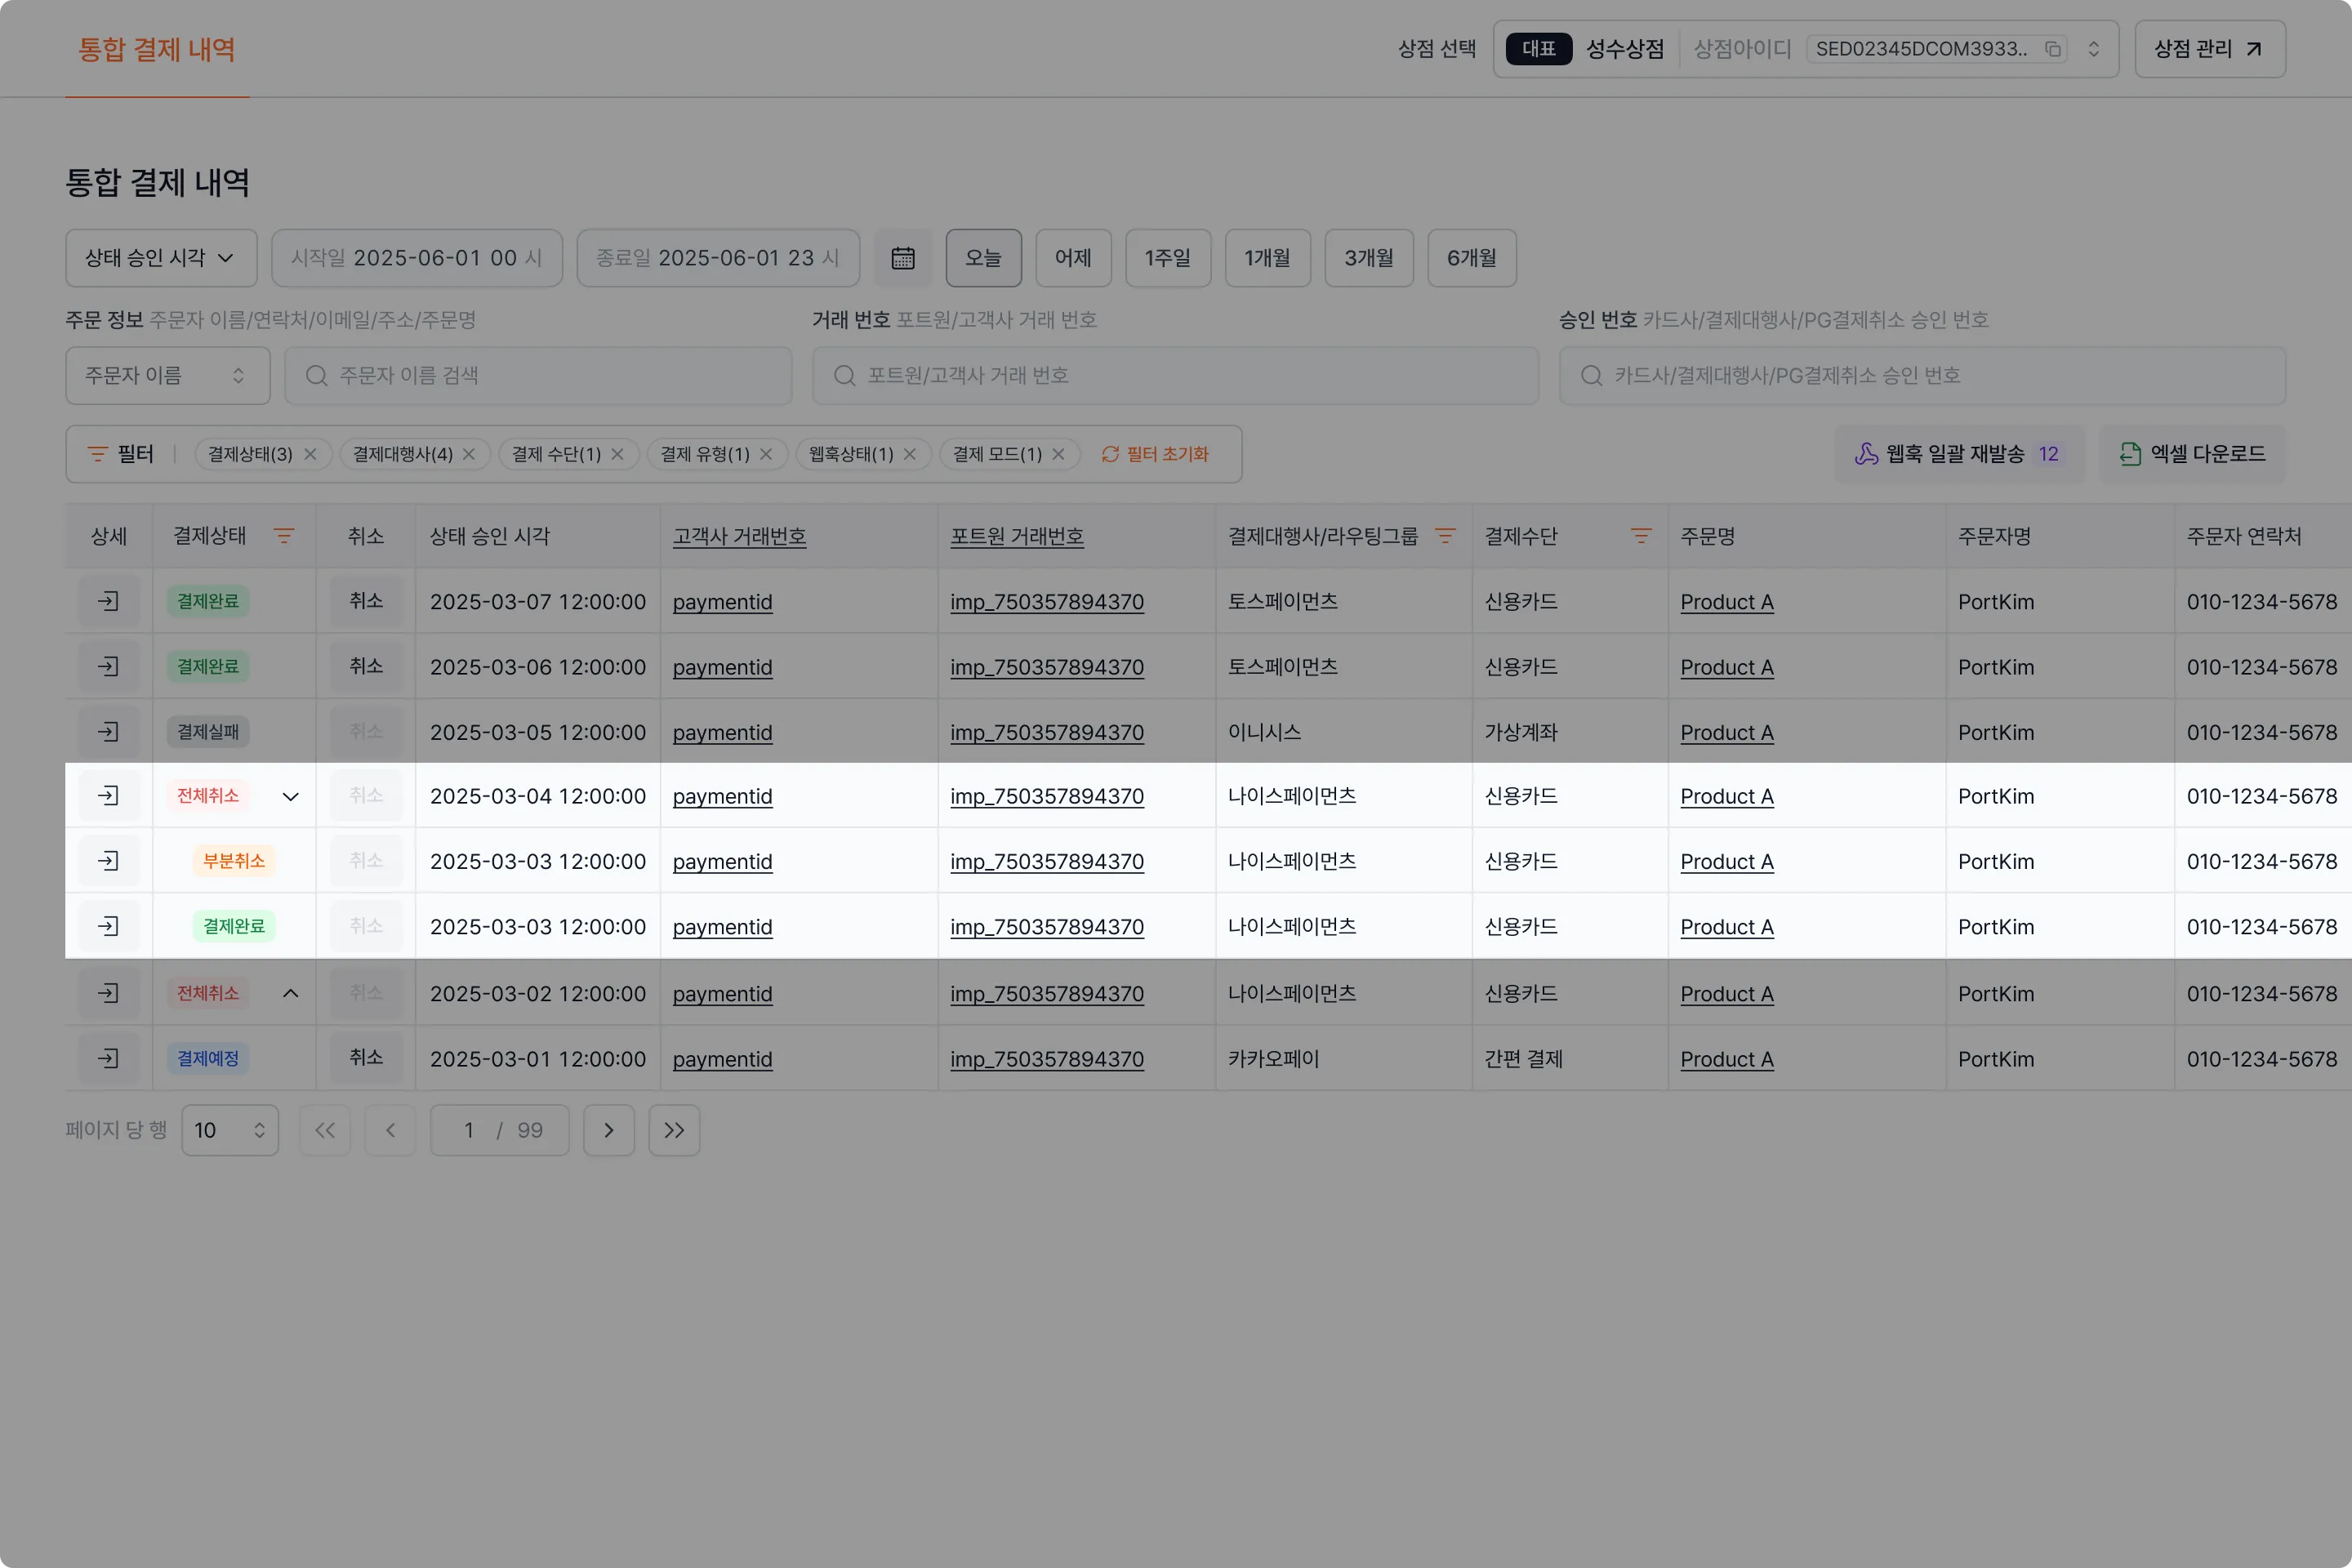The image size is (2352, 1568).
Task: Open the calendar date picker icon
Action: [x=902, y=258]
